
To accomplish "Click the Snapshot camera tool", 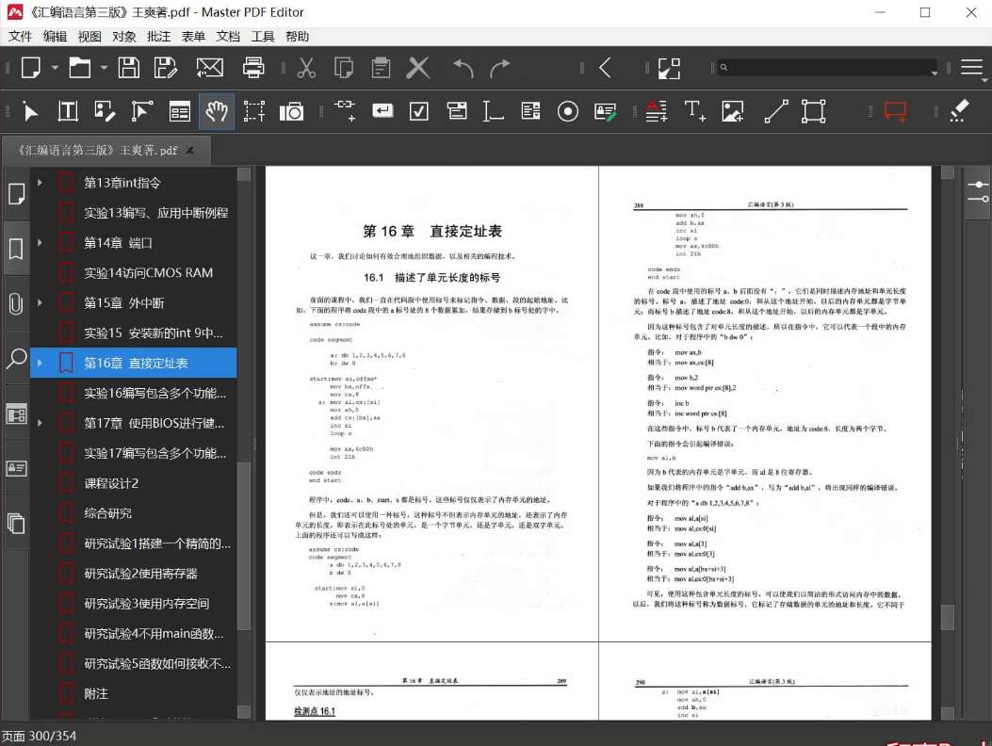I will click(x=291, y=111).
